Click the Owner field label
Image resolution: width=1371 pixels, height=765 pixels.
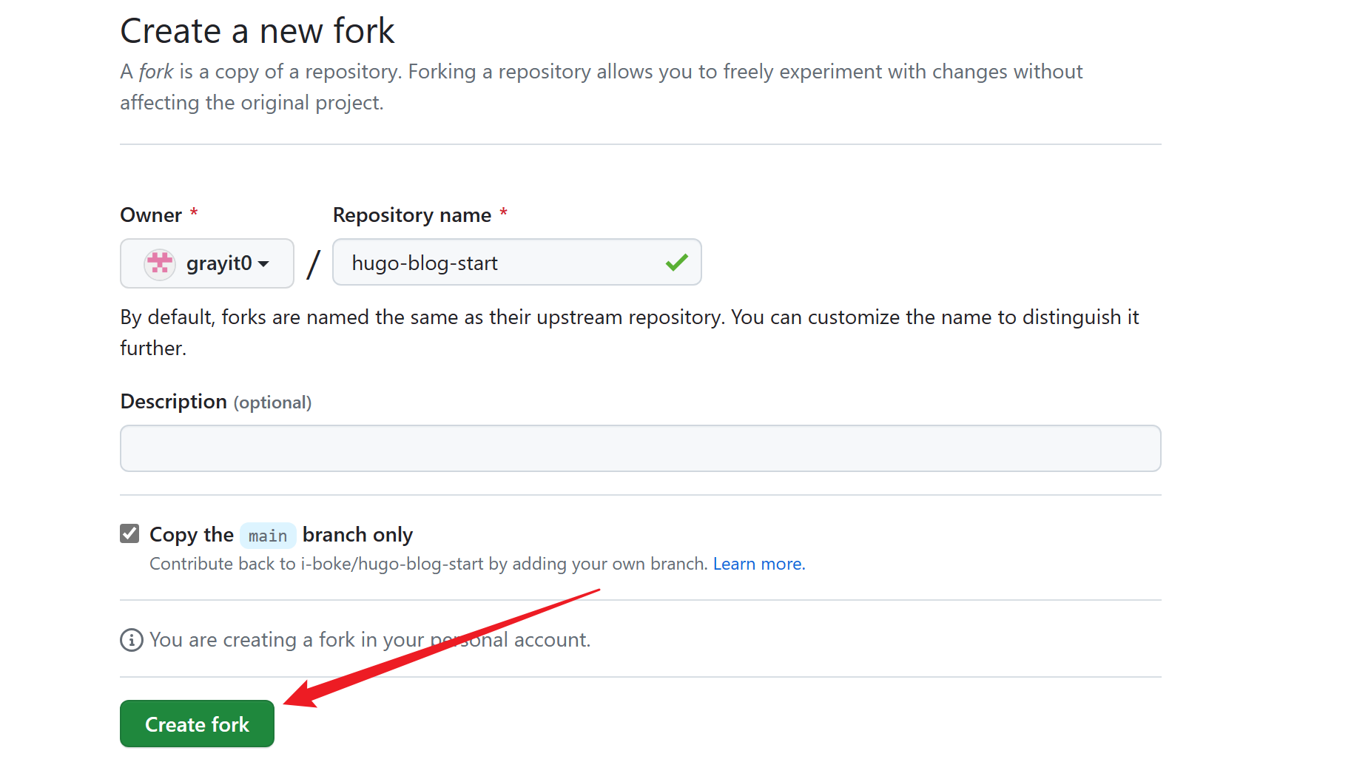click(x=151, y=215)
